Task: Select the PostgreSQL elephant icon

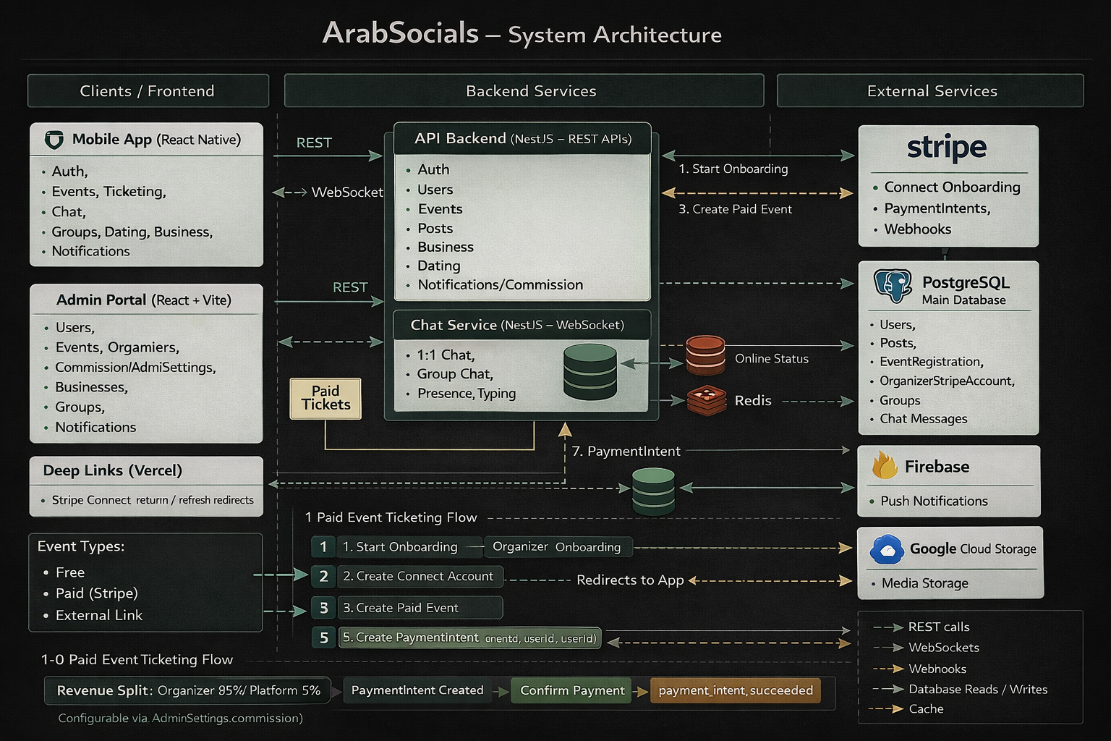Action: 891,284
